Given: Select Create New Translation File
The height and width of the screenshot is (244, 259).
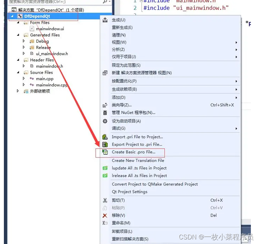Looking at the screenshot, I should coord(170,161).
